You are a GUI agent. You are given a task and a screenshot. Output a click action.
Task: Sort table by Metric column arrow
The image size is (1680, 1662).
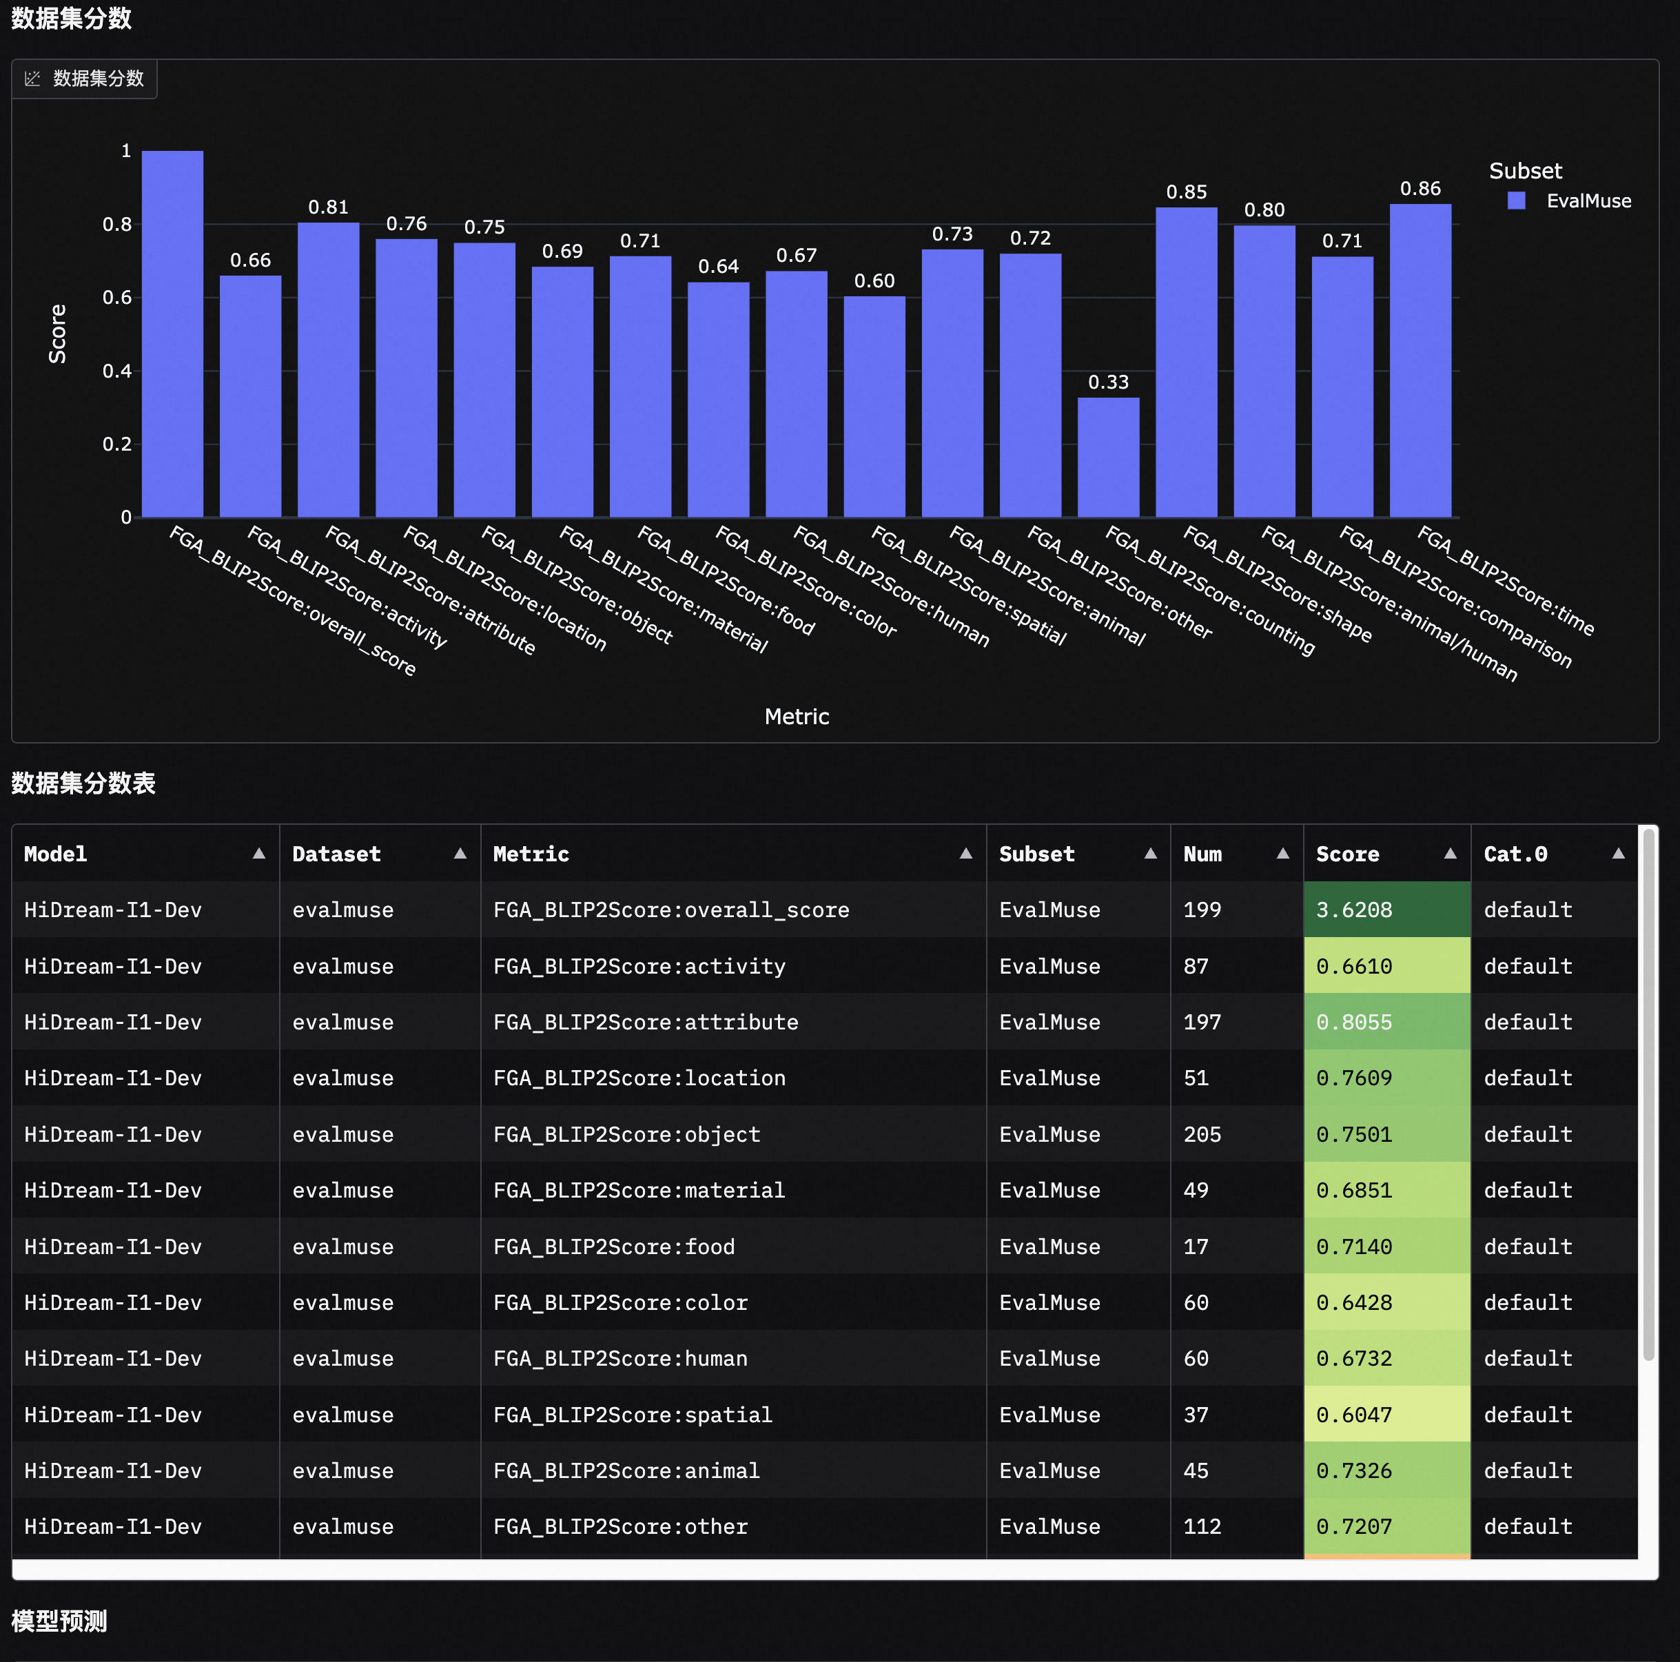pyautogui.click(x=965, y=853)
